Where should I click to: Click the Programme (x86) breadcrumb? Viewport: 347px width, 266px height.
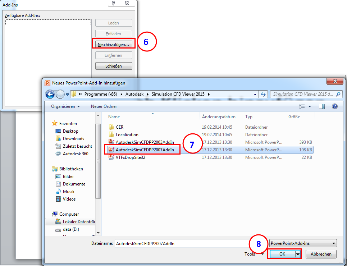[101, 94]
